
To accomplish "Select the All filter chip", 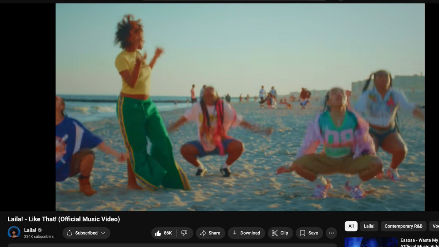I will pyautogui.click(x=351, y=226).
